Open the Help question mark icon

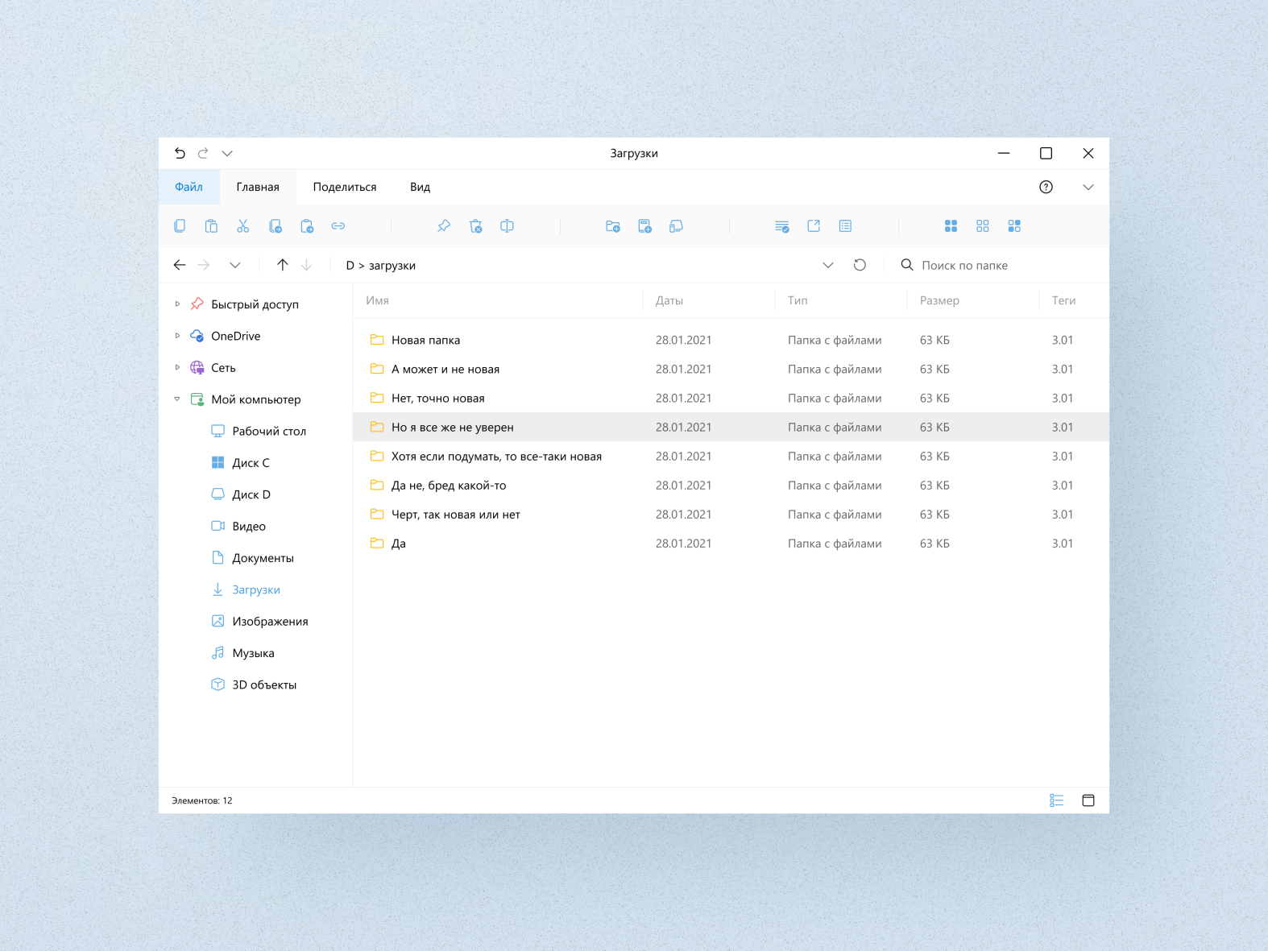point(1046,187)
